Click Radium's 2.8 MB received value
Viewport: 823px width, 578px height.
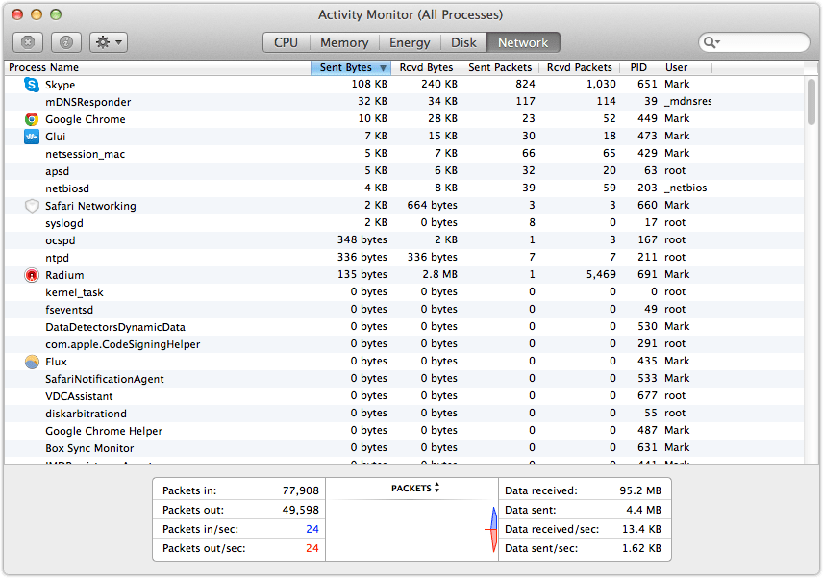pyautogui.click(x=439, y=274)
